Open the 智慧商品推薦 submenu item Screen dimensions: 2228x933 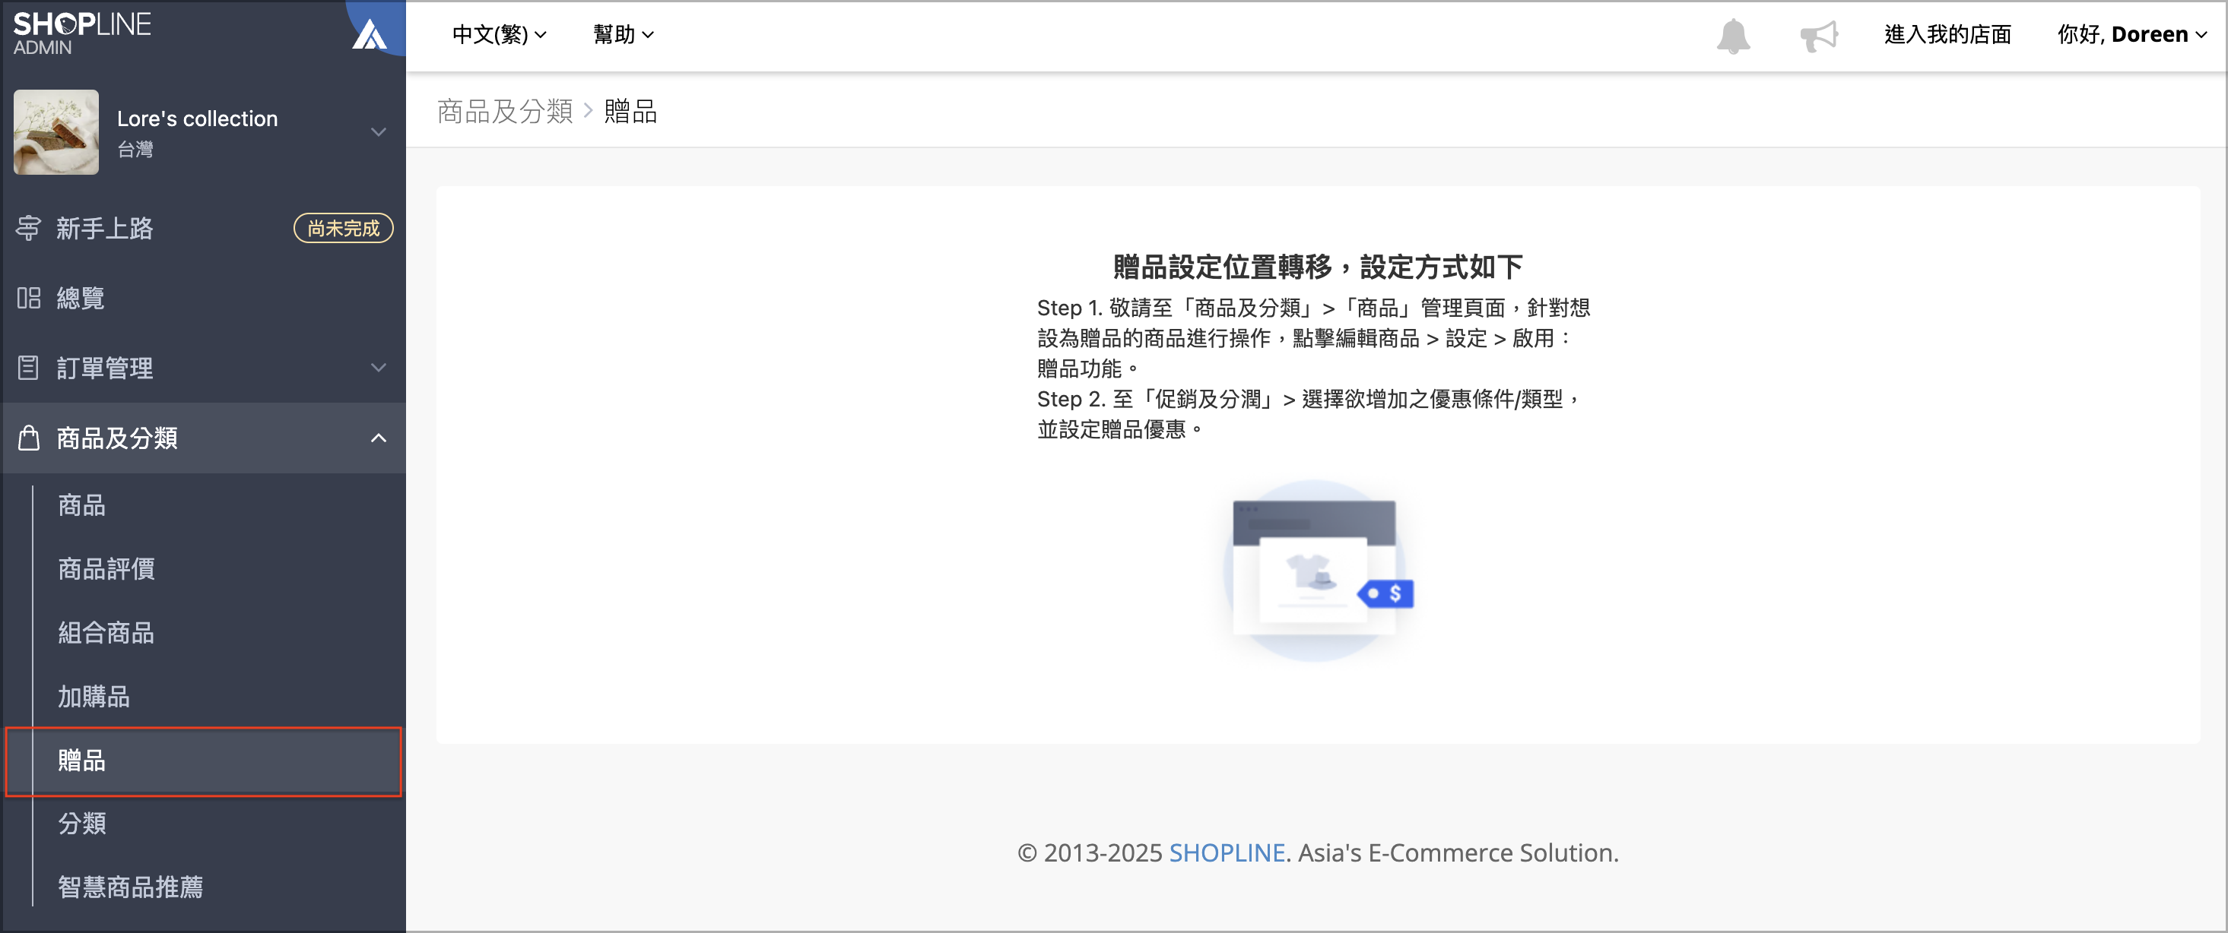(130, 887)
